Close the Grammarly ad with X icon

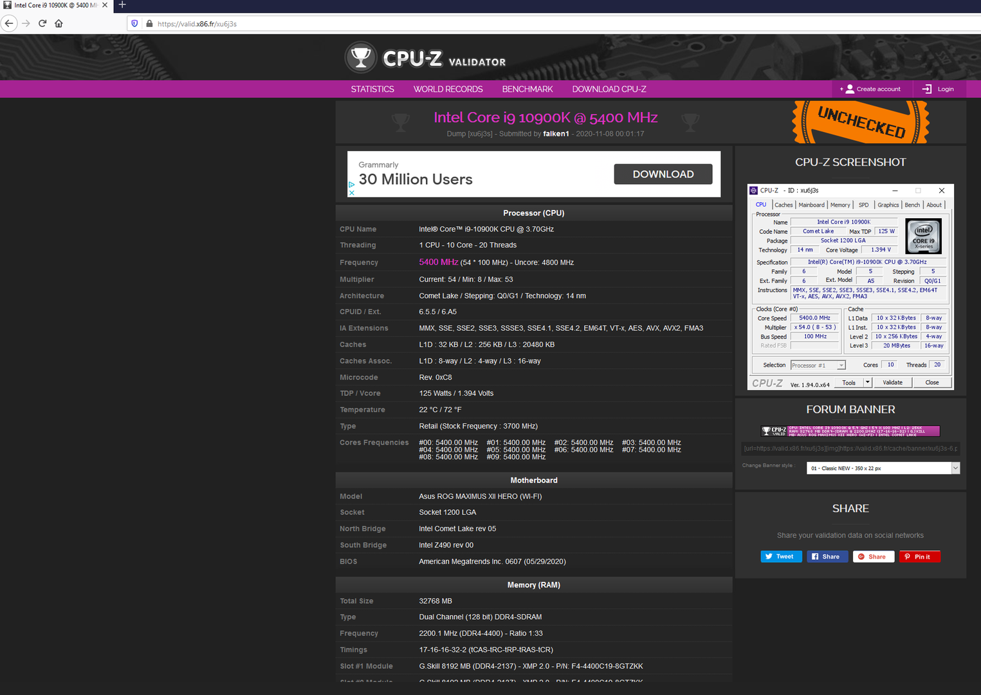[x=351, y=192]
